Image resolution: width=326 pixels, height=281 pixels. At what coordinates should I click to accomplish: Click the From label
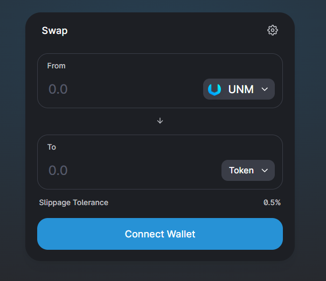point(57,66)
